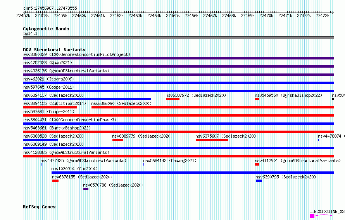Click nsv6390795 (Sedlazeck2020) label
The width and height of the screenshot is (345, 220).
click(x=286, y=177)
